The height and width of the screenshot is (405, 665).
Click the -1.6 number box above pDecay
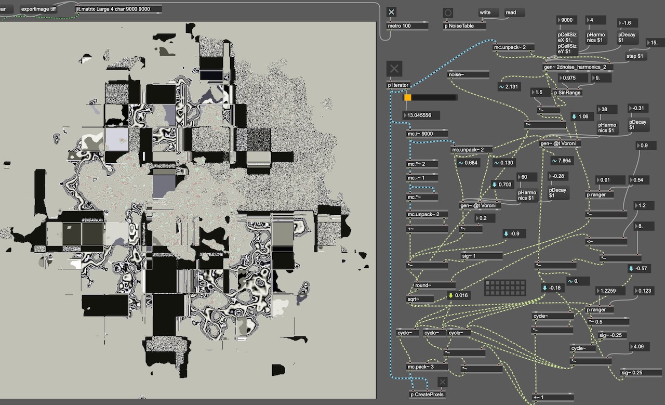point(629,23)
